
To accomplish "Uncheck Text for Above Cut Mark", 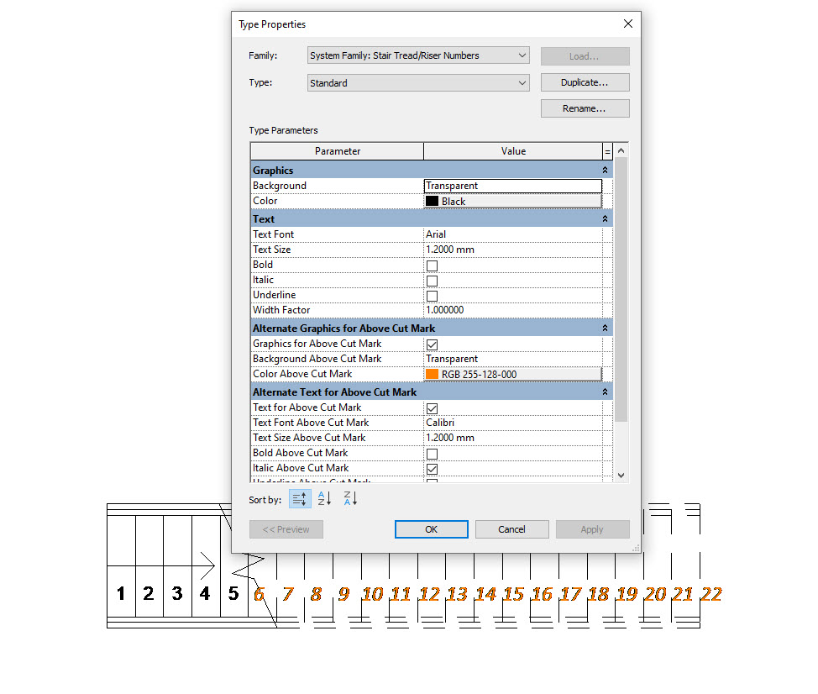I will (x=432, y=408).
